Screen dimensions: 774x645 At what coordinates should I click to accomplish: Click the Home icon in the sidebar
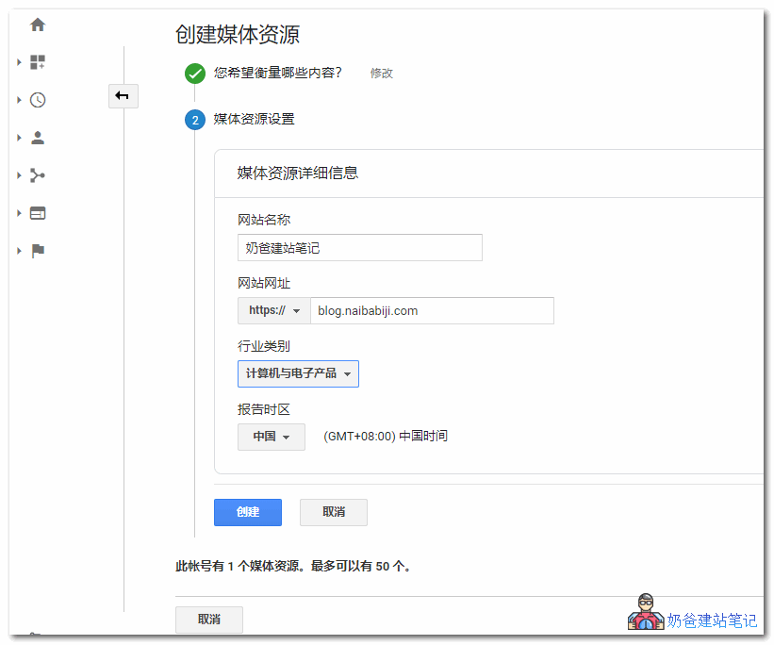38,25
